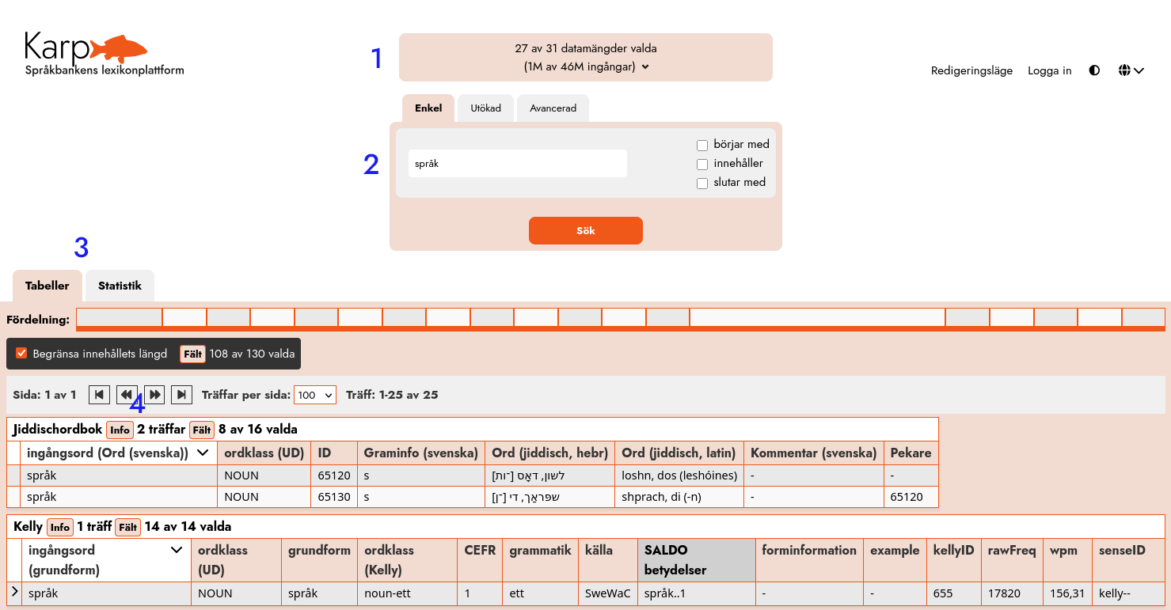
Task: Open the 'Logga in' link
Action: (1049, 70)
